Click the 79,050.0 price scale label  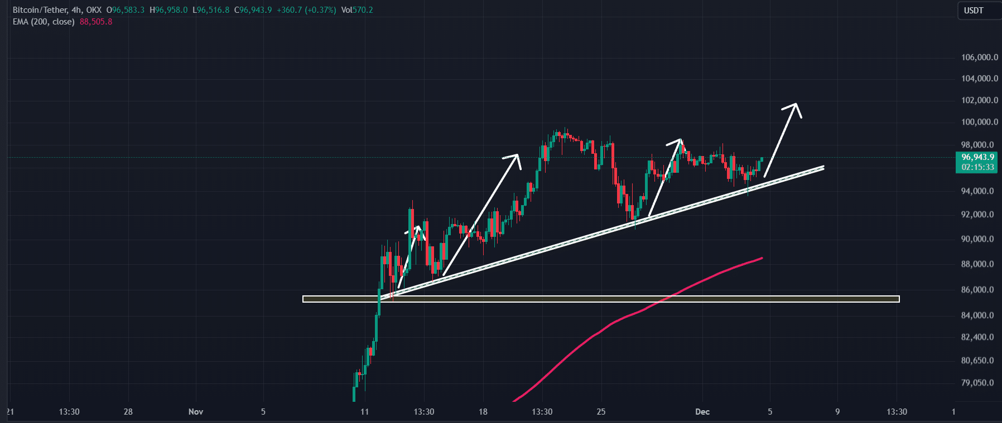coord(977,383)
